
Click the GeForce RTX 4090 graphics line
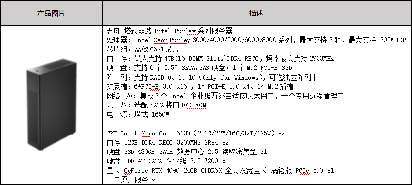tap(220, 170)
